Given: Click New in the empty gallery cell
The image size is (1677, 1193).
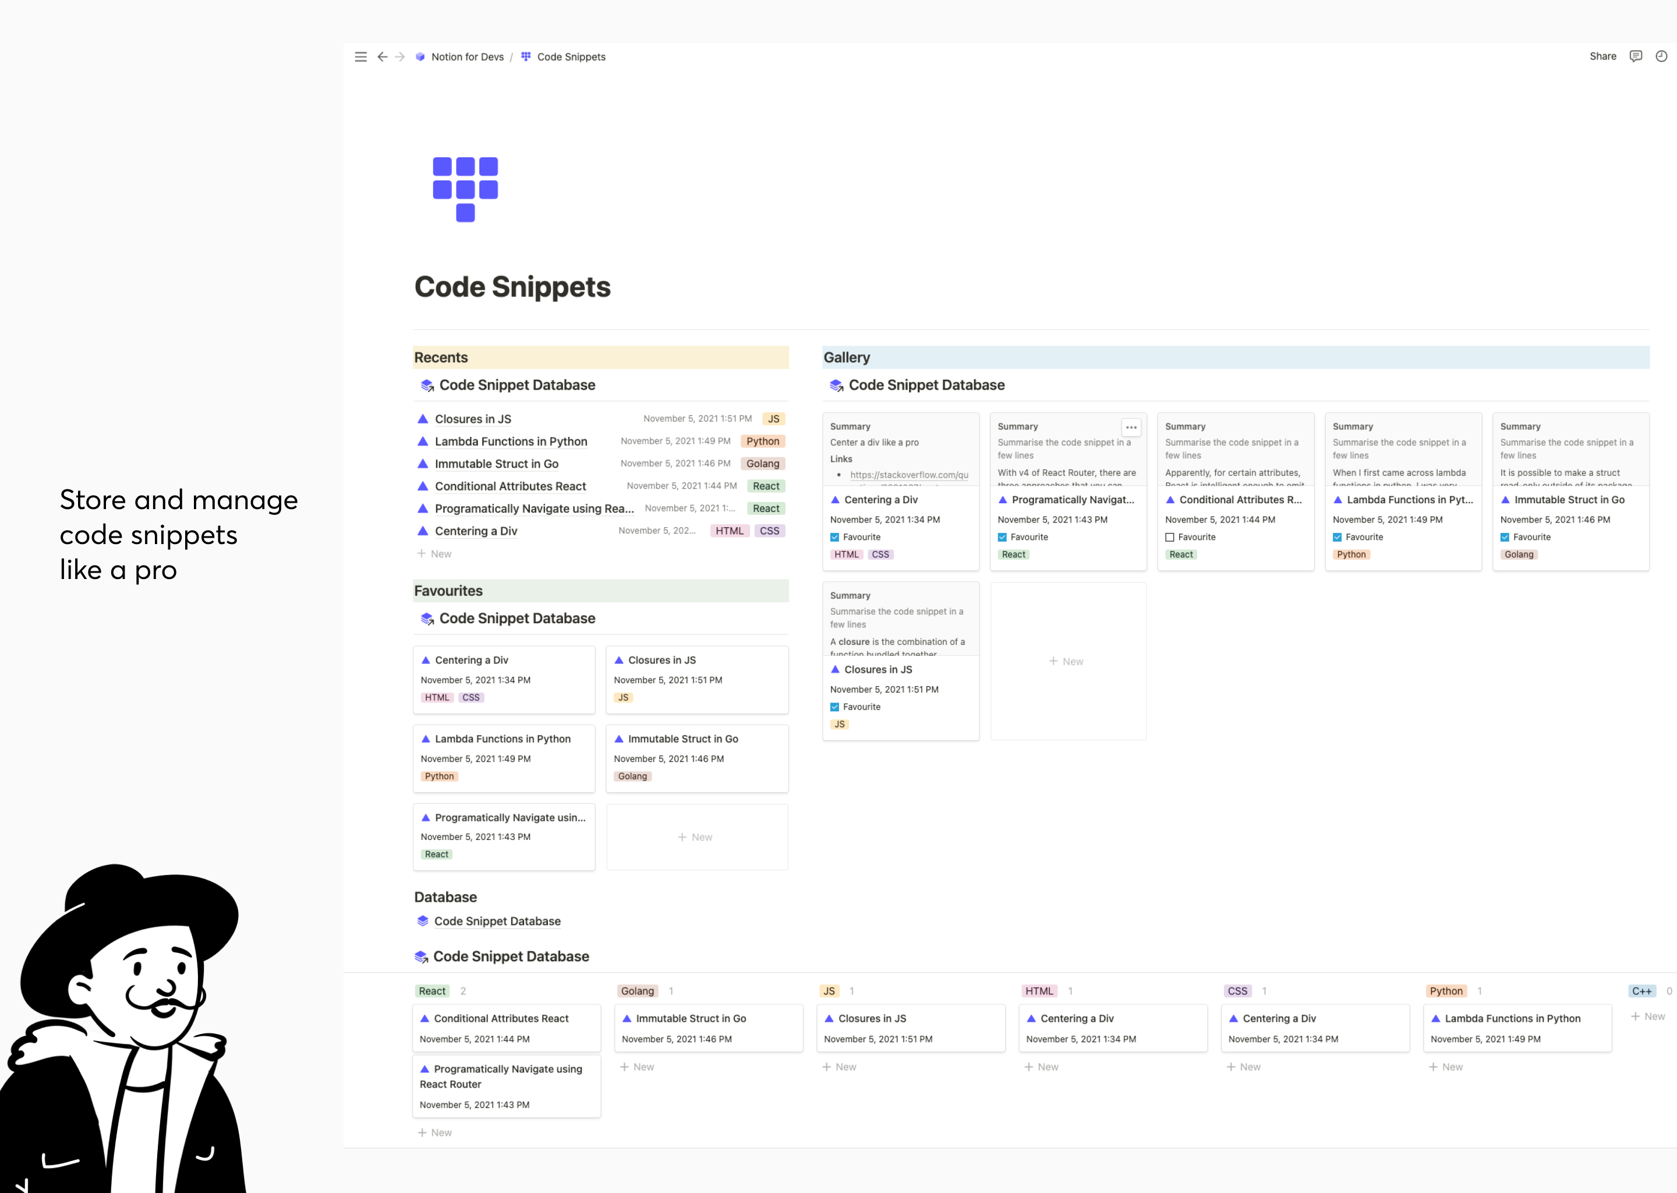Looking at the screenshot, I should [x=1067, y=661].
